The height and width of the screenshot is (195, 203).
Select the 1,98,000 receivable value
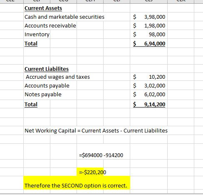tap(149, 26)
